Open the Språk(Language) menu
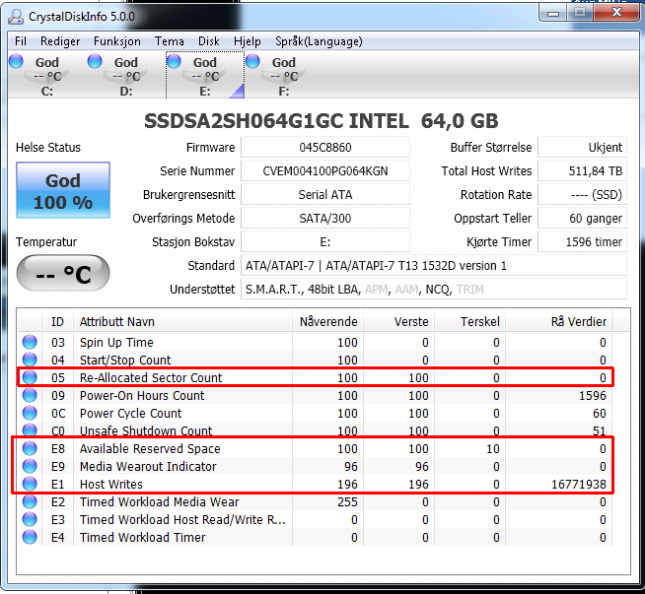The width and height of the screenshot is (645, 594). click(x=319, y=41)
